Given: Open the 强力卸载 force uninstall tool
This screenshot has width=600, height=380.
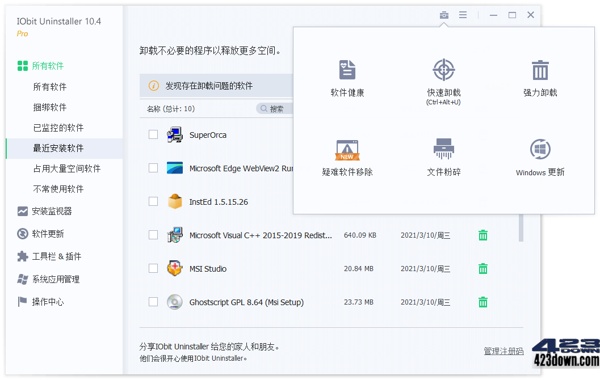Looking at the screenshot, I should click(540, 78).
